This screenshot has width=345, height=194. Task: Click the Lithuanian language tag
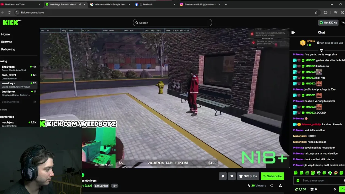point(101,186)
